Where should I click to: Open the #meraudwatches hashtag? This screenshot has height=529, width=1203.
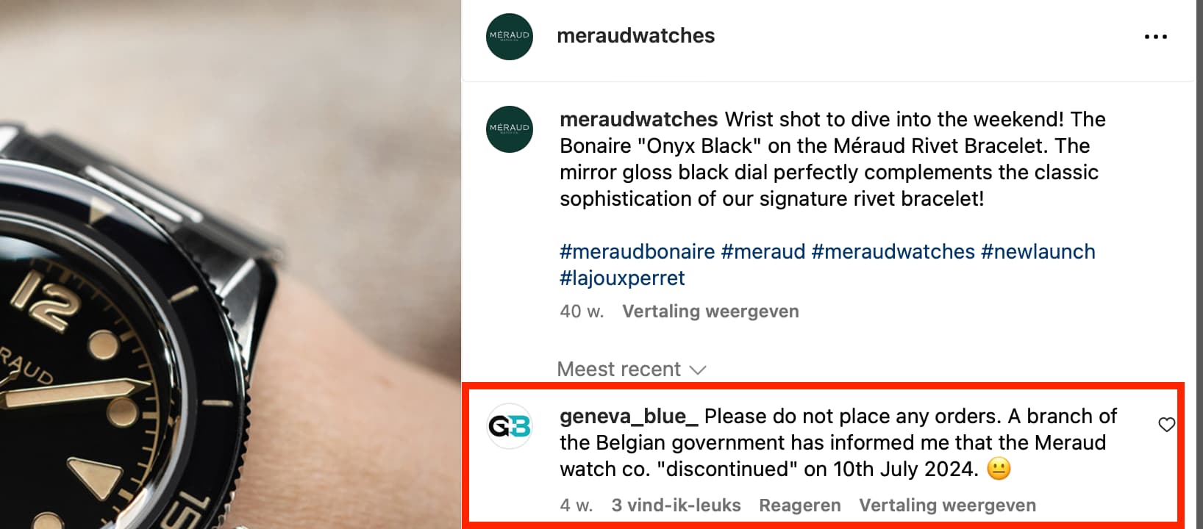pos(893,251)
